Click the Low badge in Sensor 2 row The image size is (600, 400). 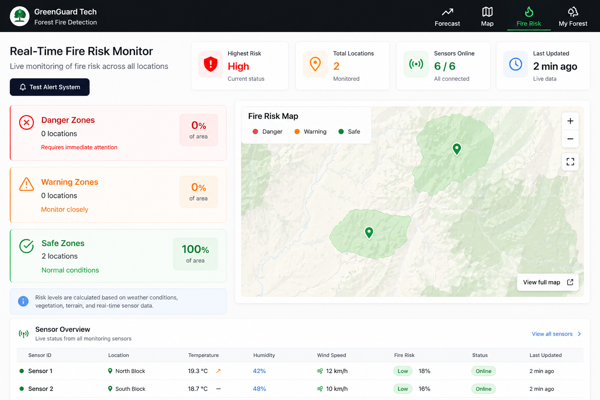(403, 389)
